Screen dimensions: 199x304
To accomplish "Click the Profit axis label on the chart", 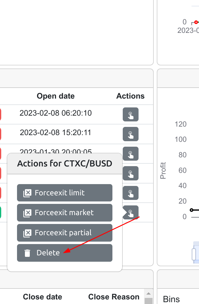I will click(163, 170).
